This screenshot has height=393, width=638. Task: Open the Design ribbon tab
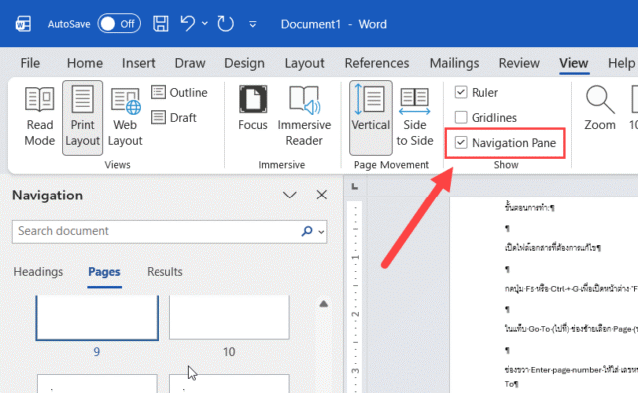(x=244, y=63)
